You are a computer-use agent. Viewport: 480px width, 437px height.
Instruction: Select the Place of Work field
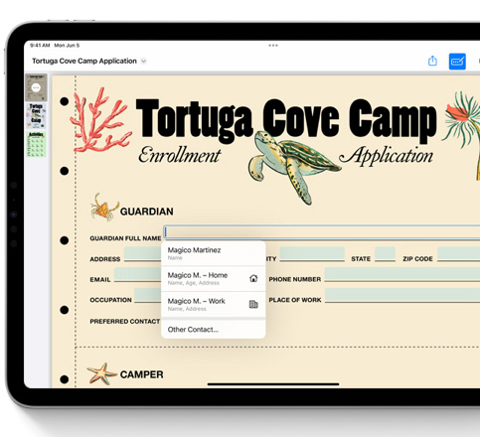pyautogui.click(x=402, y=295)
